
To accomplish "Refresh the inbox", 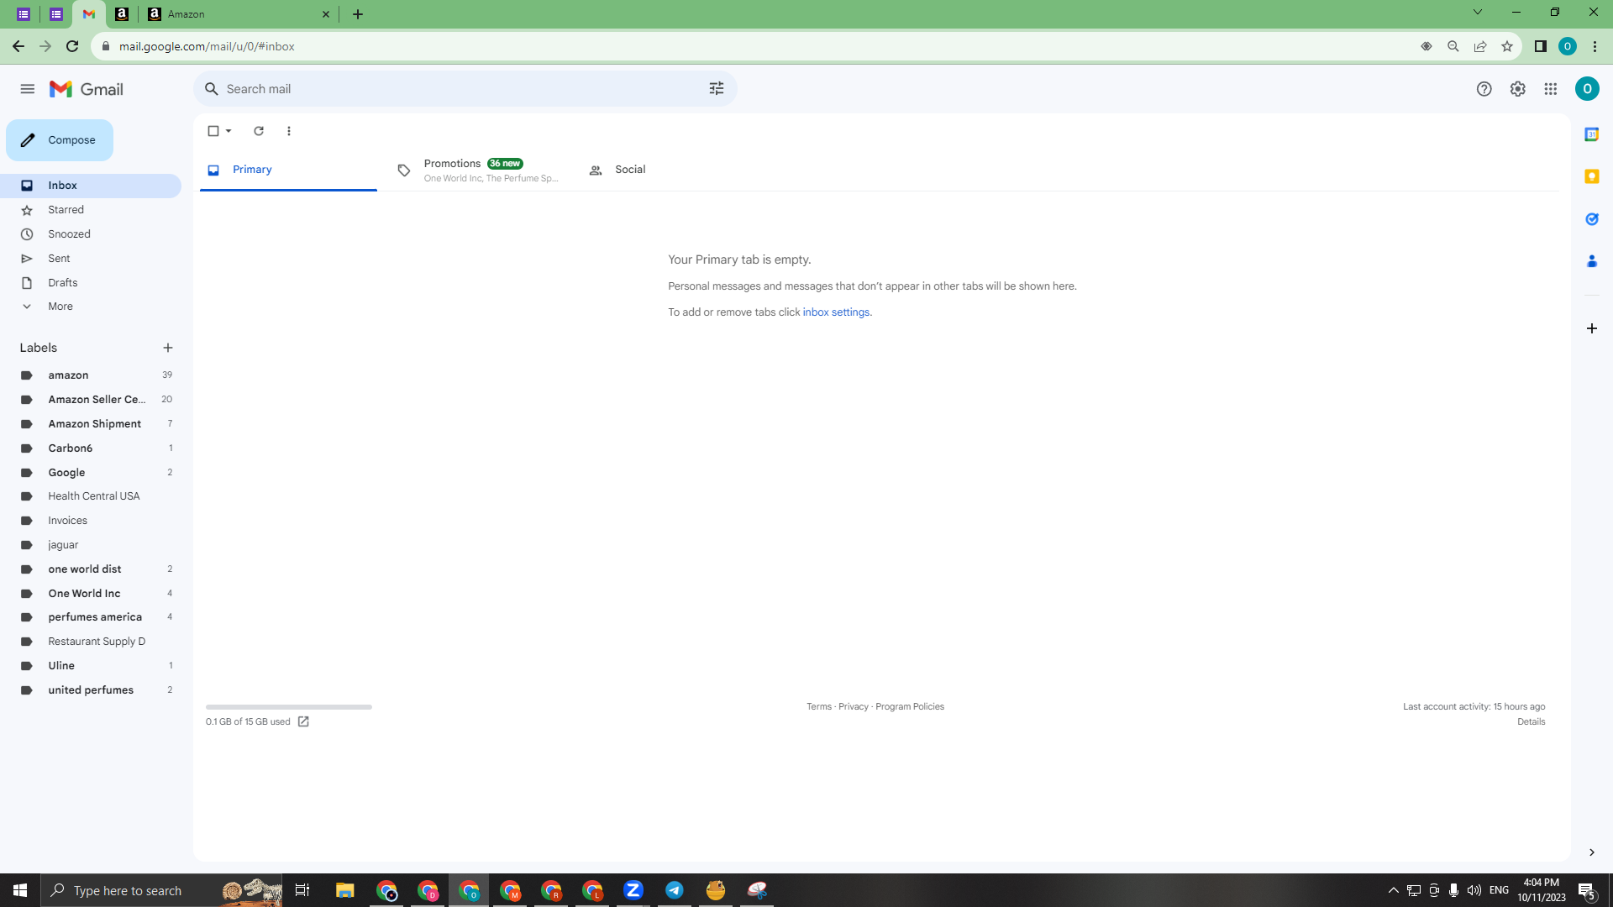I will pyautogui.click(x=259, y=131).
